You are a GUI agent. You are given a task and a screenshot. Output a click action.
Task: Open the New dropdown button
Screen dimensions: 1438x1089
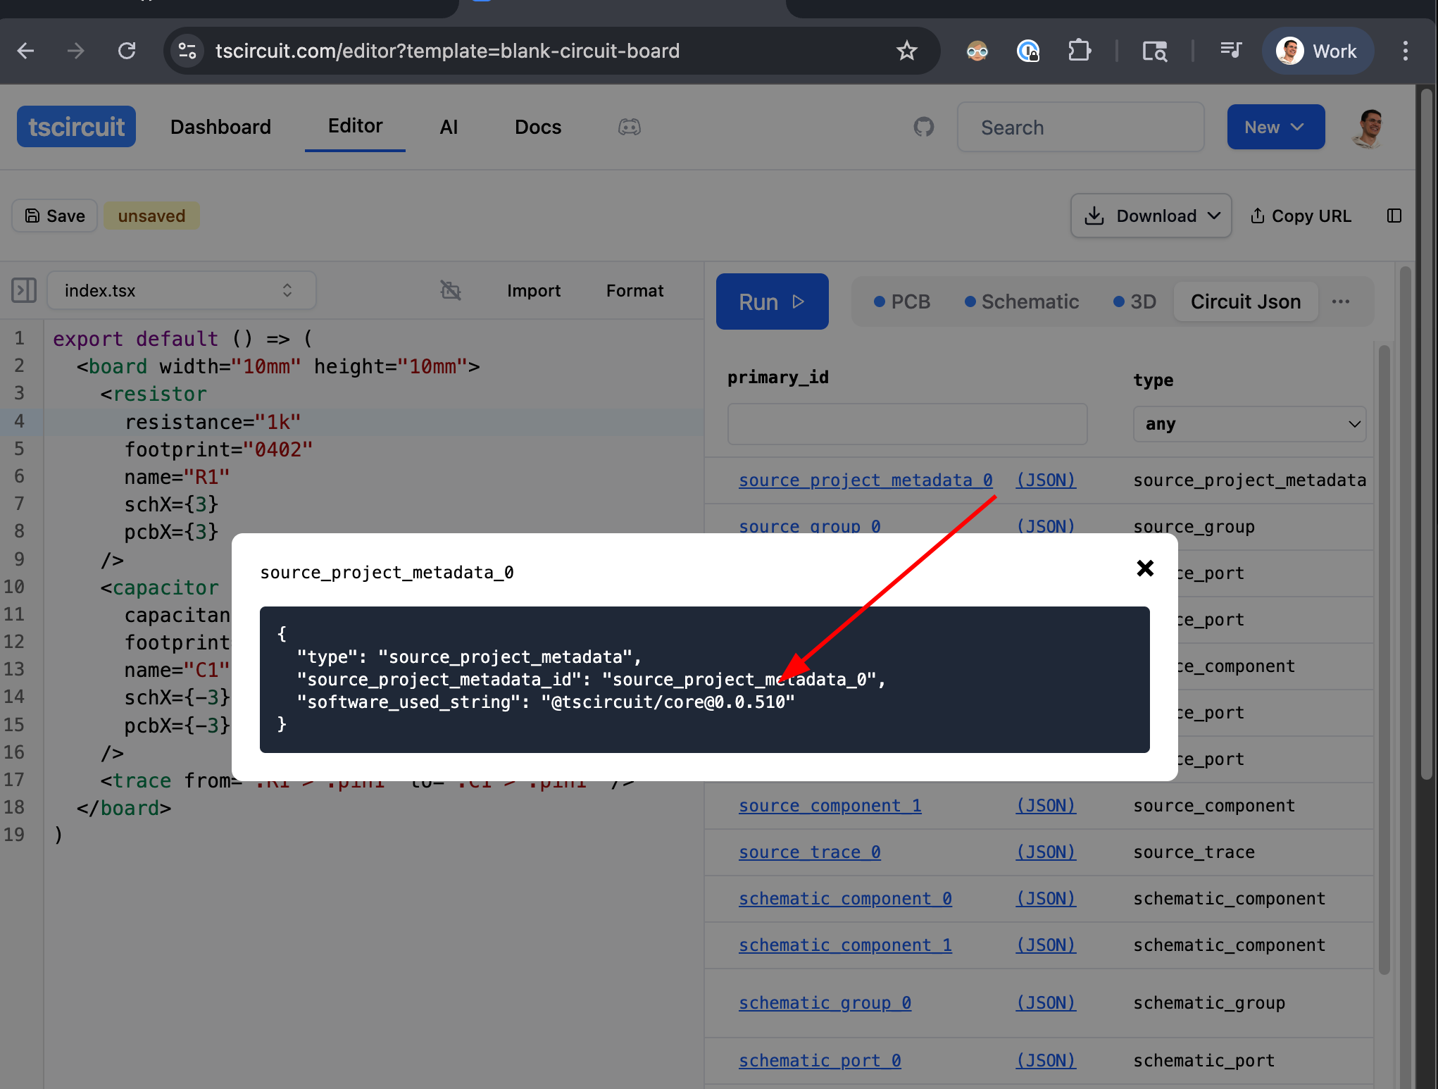point(1275,127)
